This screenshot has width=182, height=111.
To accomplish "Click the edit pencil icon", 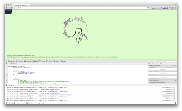I will click(x=12, y=85).
